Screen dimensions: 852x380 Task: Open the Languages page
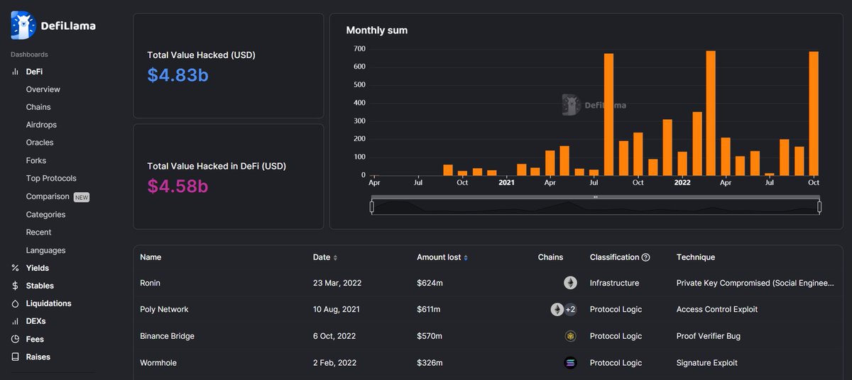tap(45, 250)
